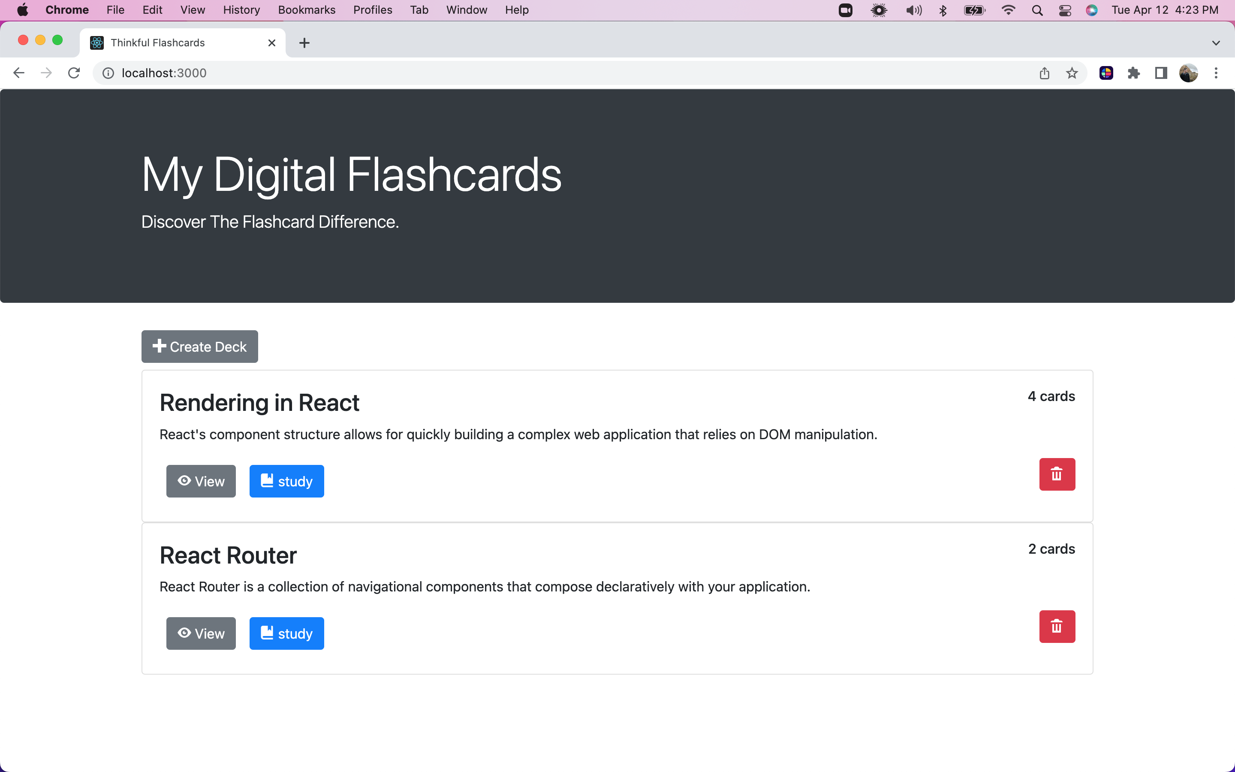Viewport: 1235px width, 772px height.
Task: Delete the Rendering in React deck
Action: coord(1056,474)
